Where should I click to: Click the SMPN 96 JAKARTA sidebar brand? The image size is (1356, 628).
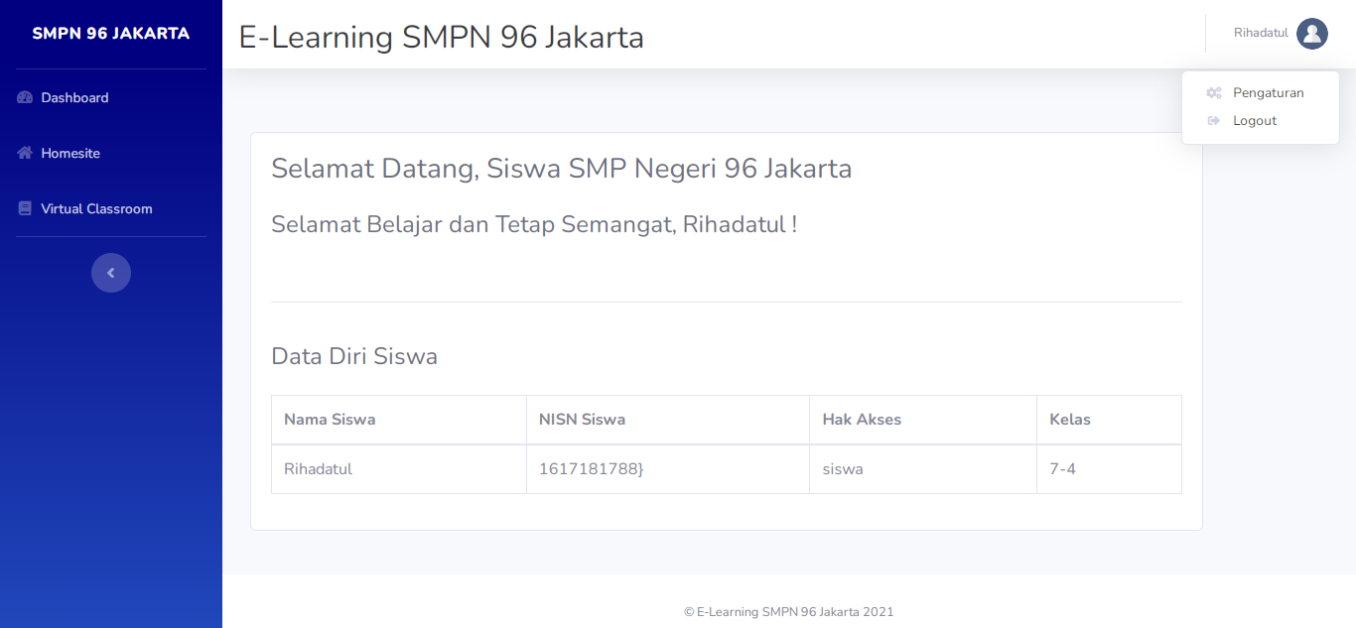coord(111,34)
